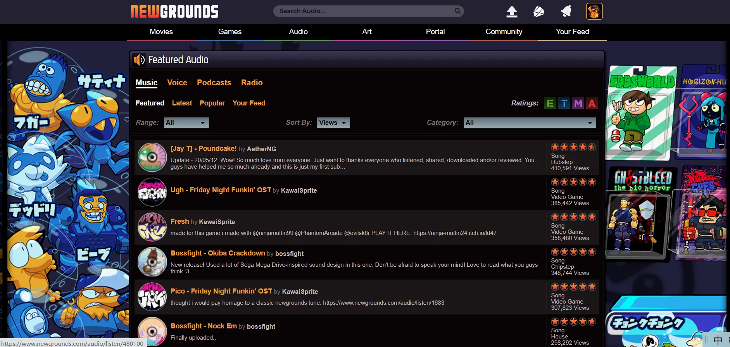Open Pico - Friday Night Funkin' OST link
Viewport: 730px width, 347px height.
pyautogui.click(x=221, y=291)
